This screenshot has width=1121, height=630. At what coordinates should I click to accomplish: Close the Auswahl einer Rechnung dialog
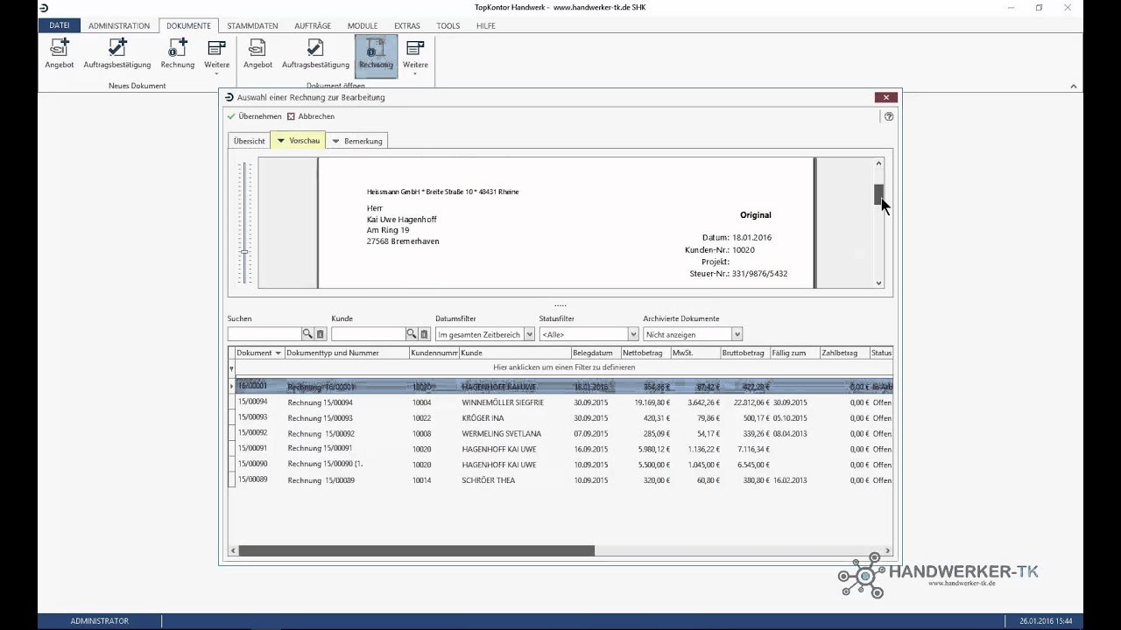[886, 97]
